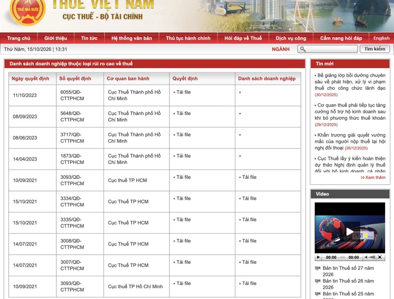
Task: Open the Dịch vụ công menu
Action: pos(291,38)
